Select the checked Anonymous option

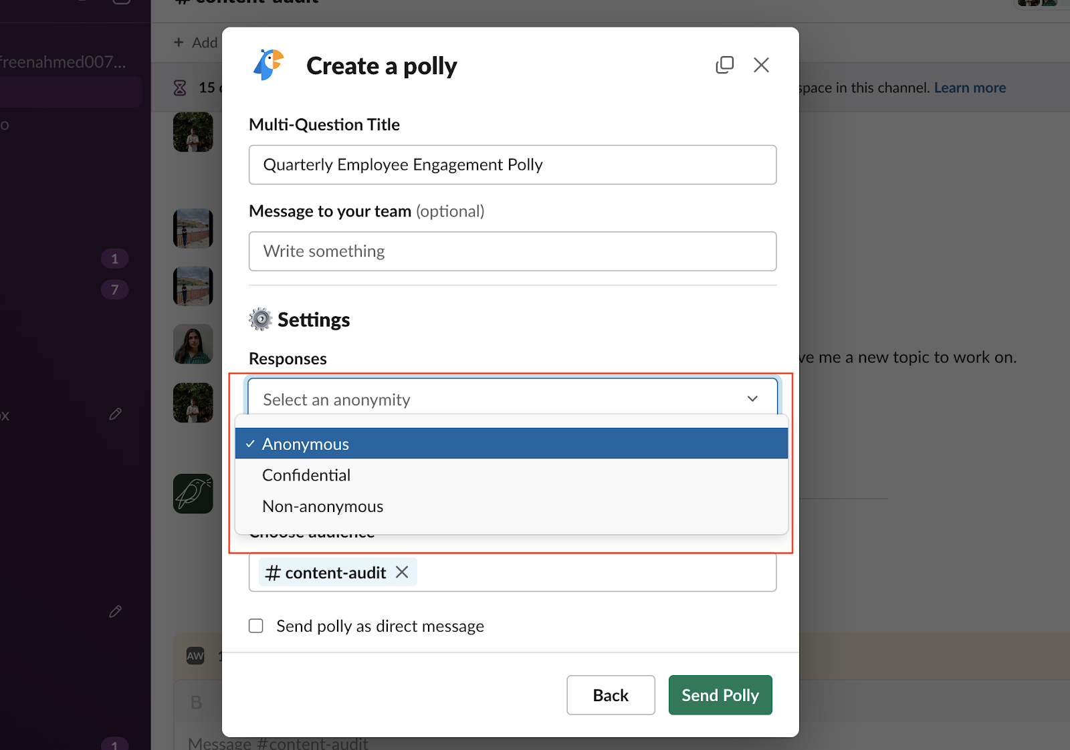[305, 443]
